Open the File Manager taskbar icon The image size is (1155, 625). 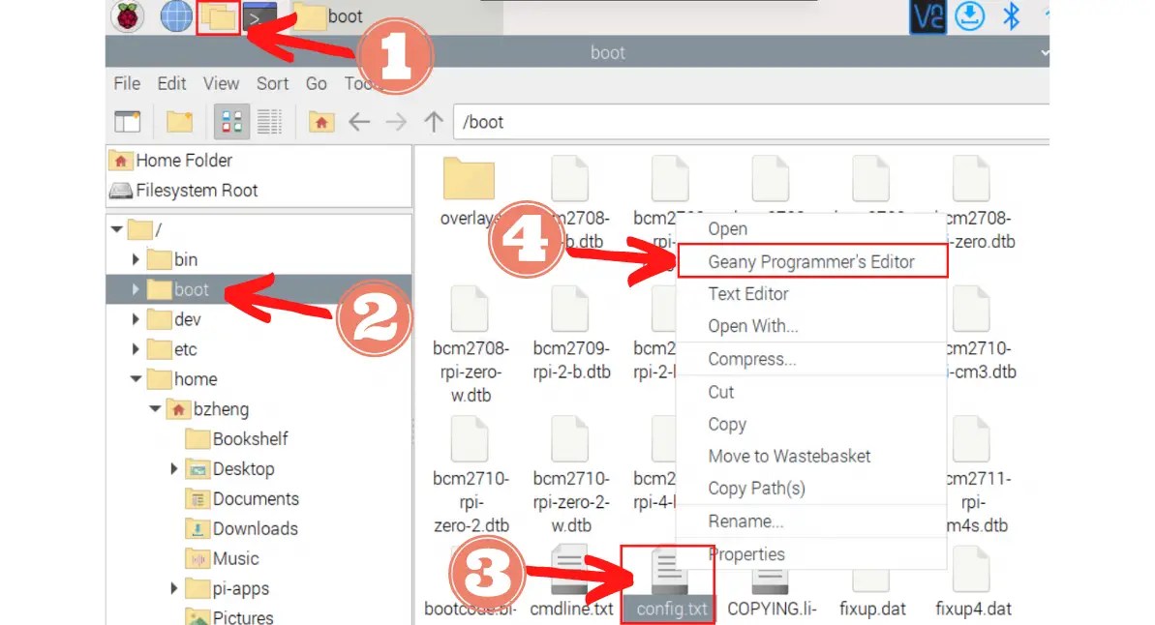tap(219, 17)
